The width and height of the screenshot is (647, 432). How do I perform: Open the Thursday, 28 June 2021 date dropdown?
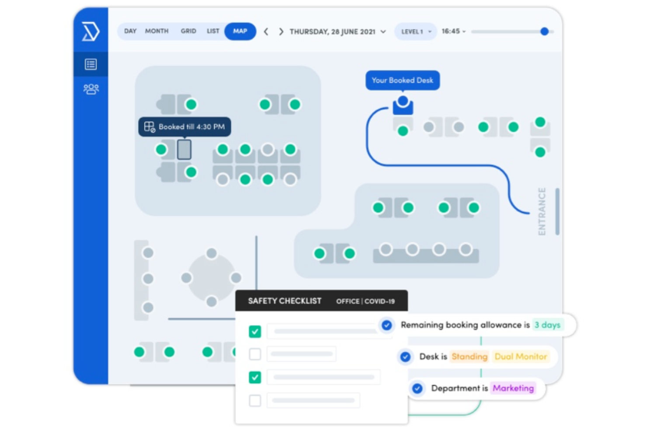[337, 32]
